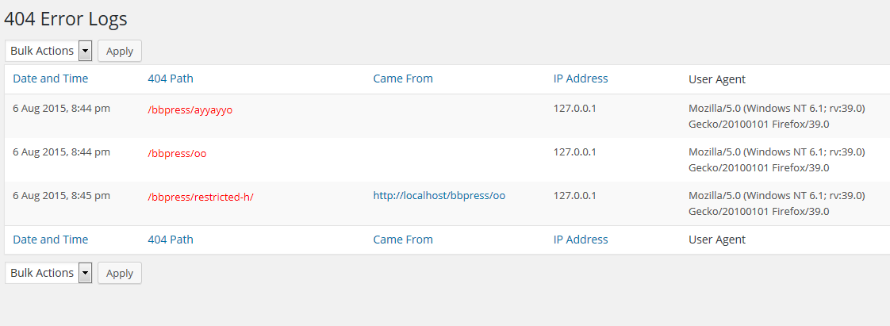Image resolution: width=890 pixels, height=326 pixels.
Task: Open the /bbpress/oo 404 path link
Action: (177, 153)
